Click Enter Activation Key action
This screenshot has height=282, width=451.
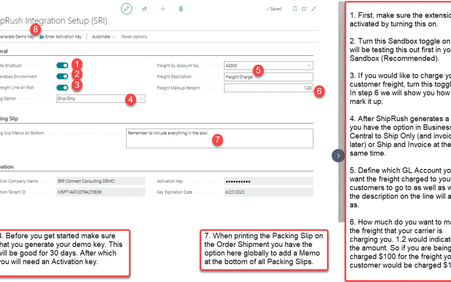[61, 37]
